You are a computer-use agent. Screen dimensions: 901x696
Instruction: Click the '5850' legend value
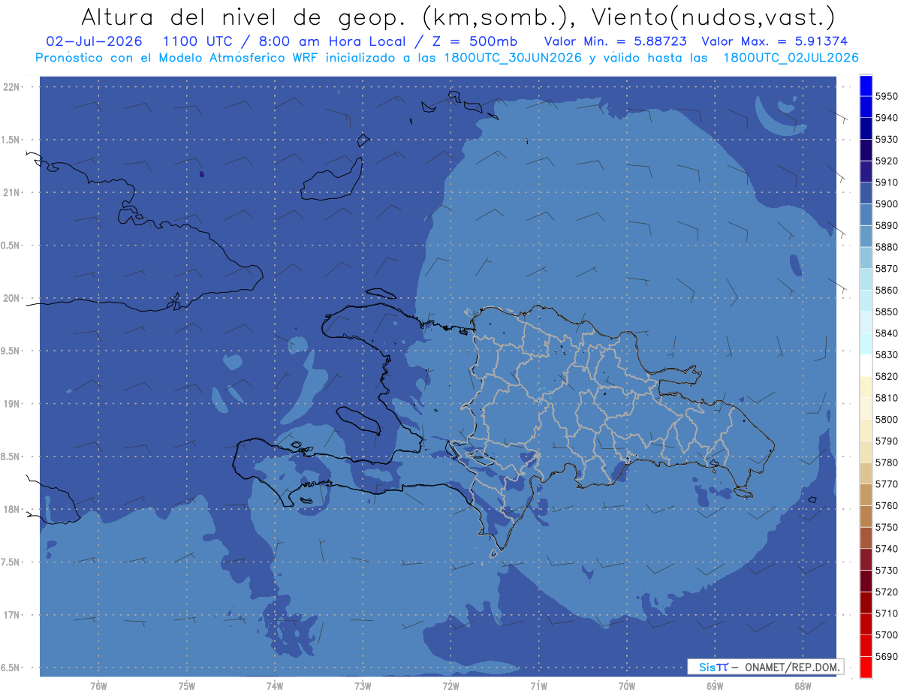click(x=887, y=312)
